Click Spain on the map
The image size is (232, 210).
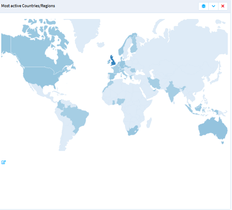(113, 76)
